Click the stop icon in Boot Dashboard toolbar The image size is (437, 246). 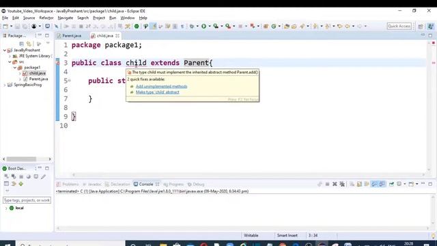(x=21, y=176)
